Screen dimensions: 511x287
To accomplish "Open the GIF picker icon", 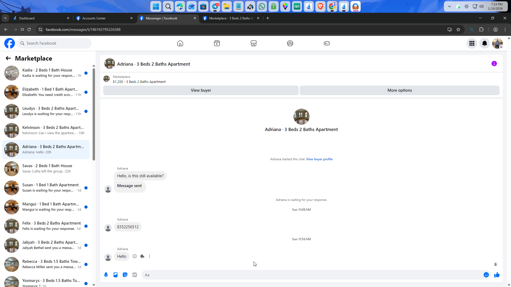I will pyautogui.click(x=135, y=275).
